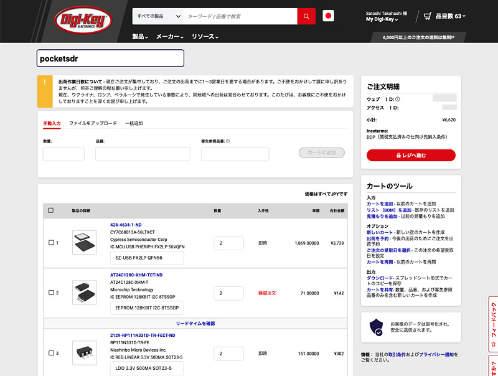Click the shopping cart icon
Image resolution: width=498 pixels, height=376 pixels.
[428, 16]
